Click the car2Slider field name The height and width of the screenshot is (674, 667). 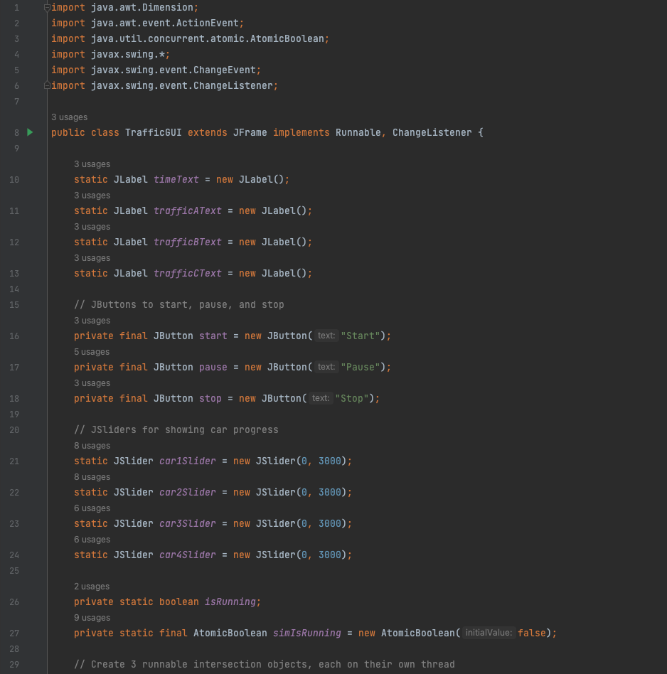click(188, 492)
